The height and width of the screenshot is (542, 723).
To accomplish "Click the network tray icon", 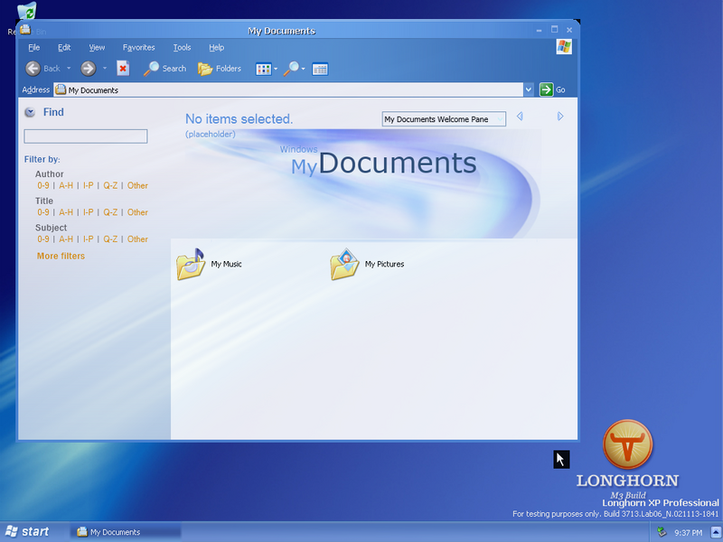I will (x=662, y=532).
